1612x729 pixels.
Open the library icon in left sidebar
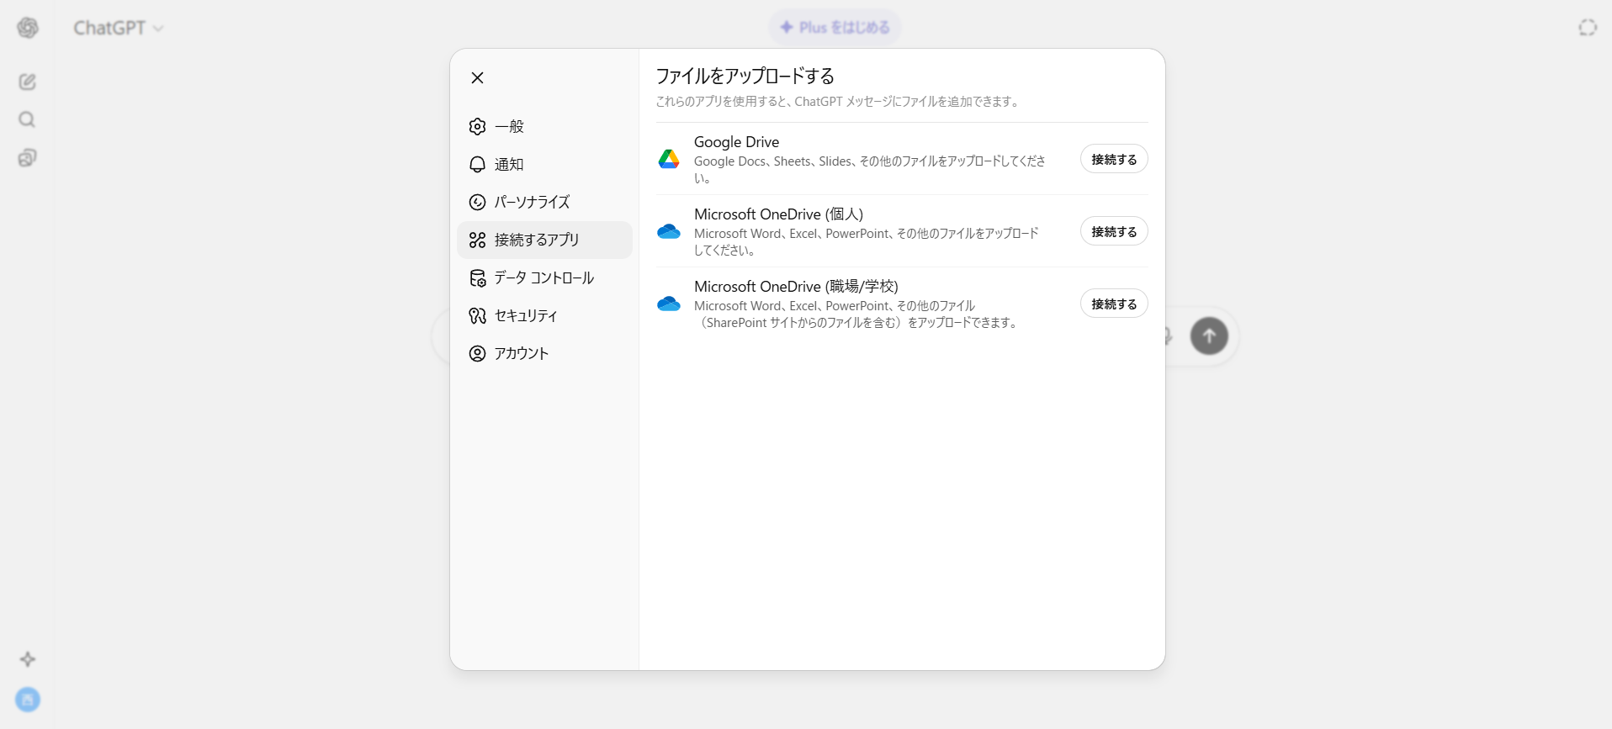[x=28, y=157]
